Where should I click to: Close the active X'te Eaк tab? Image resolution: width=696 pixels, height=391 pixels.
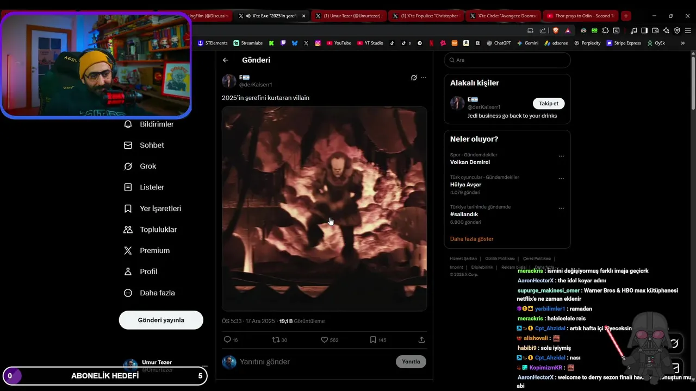[303, 16]
